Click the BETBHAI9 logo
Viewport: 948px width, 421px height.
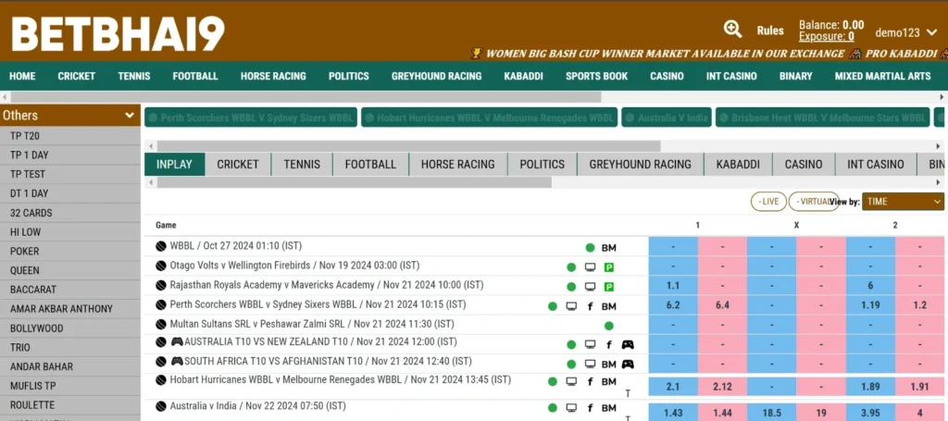[118, 34]
